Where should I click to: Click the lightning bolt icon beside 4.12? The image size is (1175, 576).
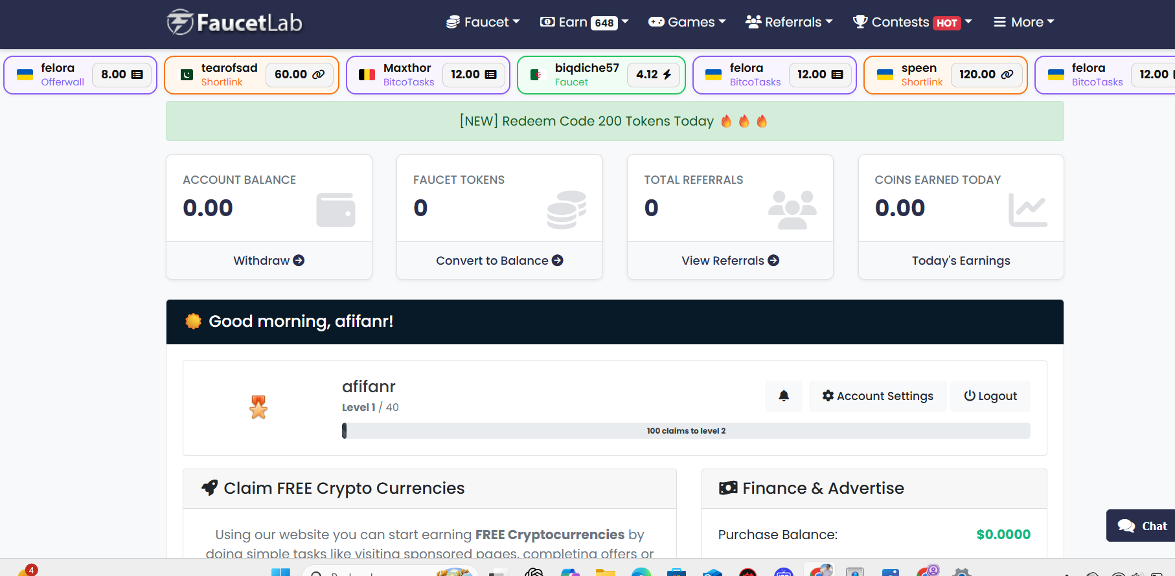pyautogui.click(x=667, y=74)
